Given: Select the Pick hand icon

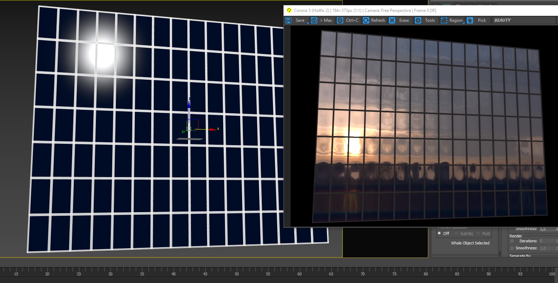Looking at the screenshot, I should (x=470, y=20).
